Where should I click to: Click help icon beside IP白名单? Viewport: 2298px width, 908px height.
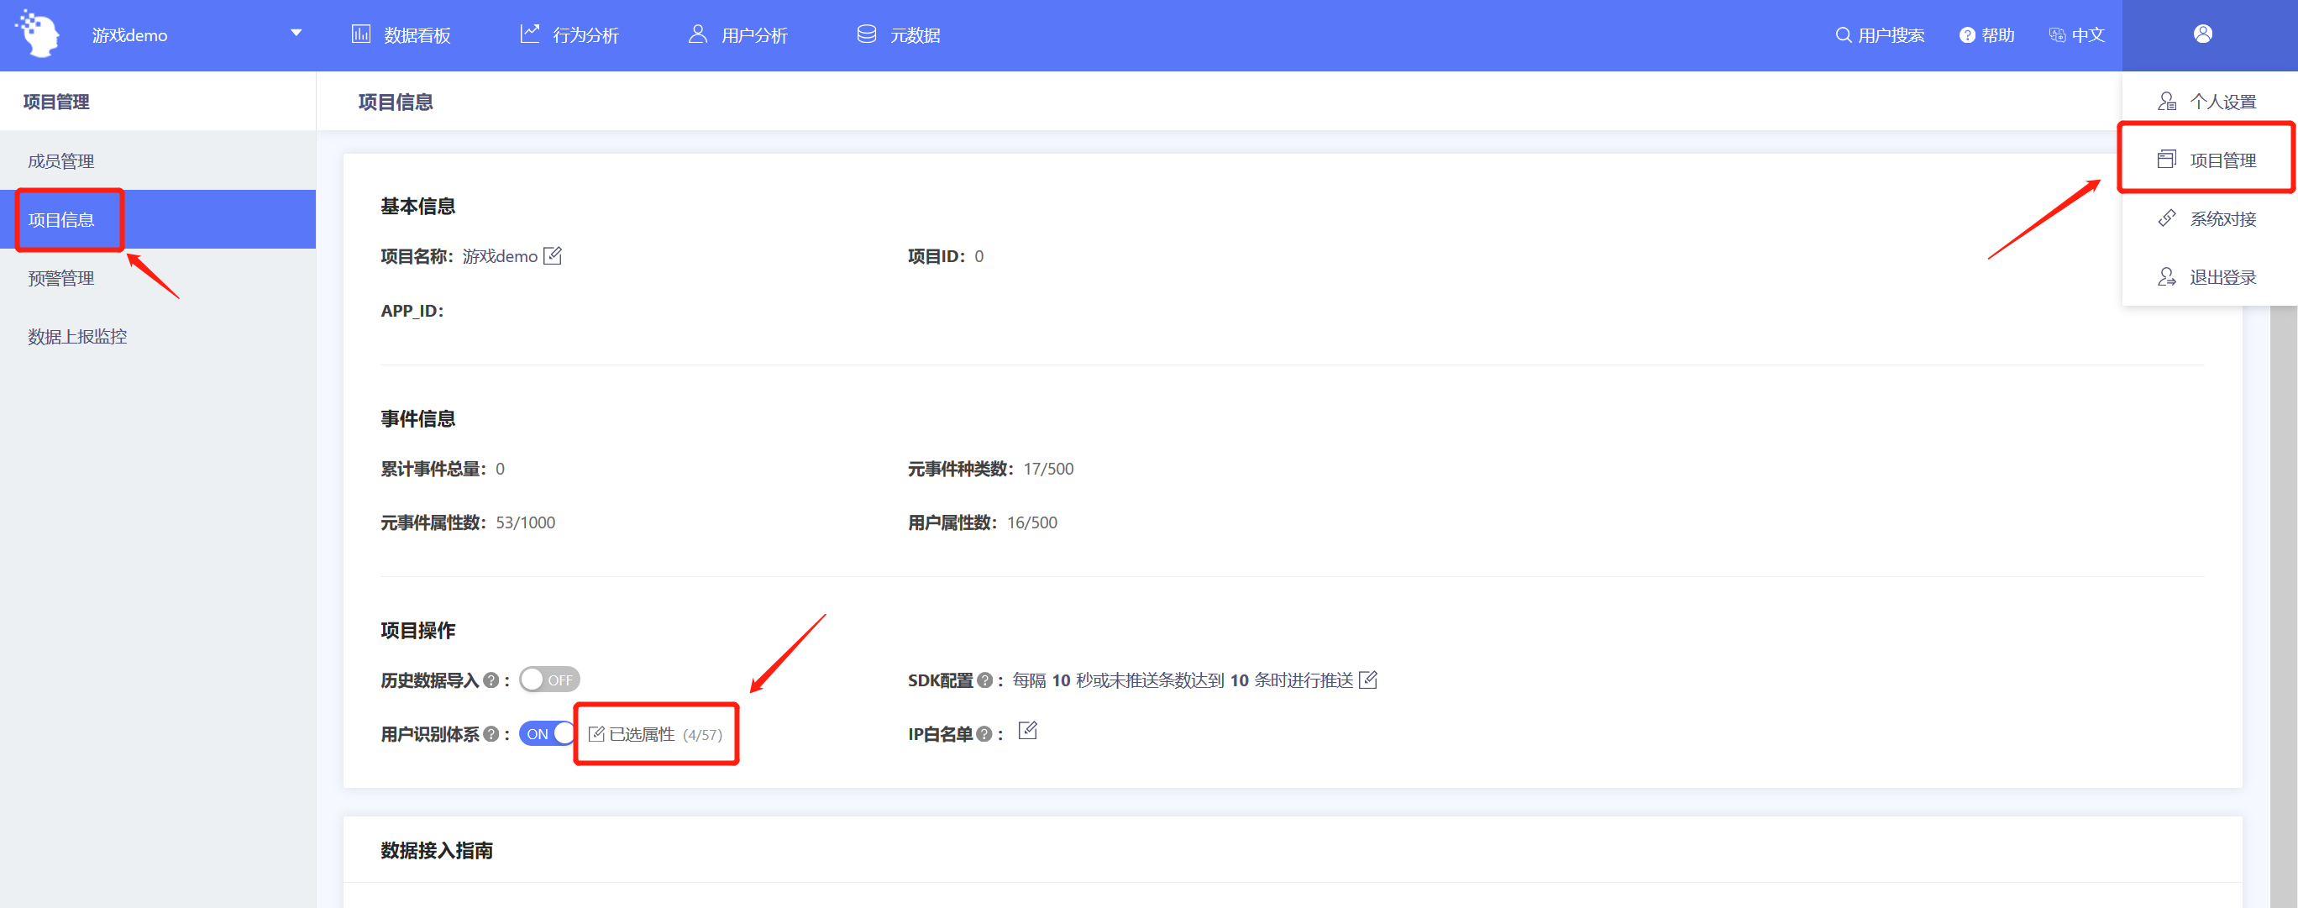pyautogui.click(x=984, y=734)
